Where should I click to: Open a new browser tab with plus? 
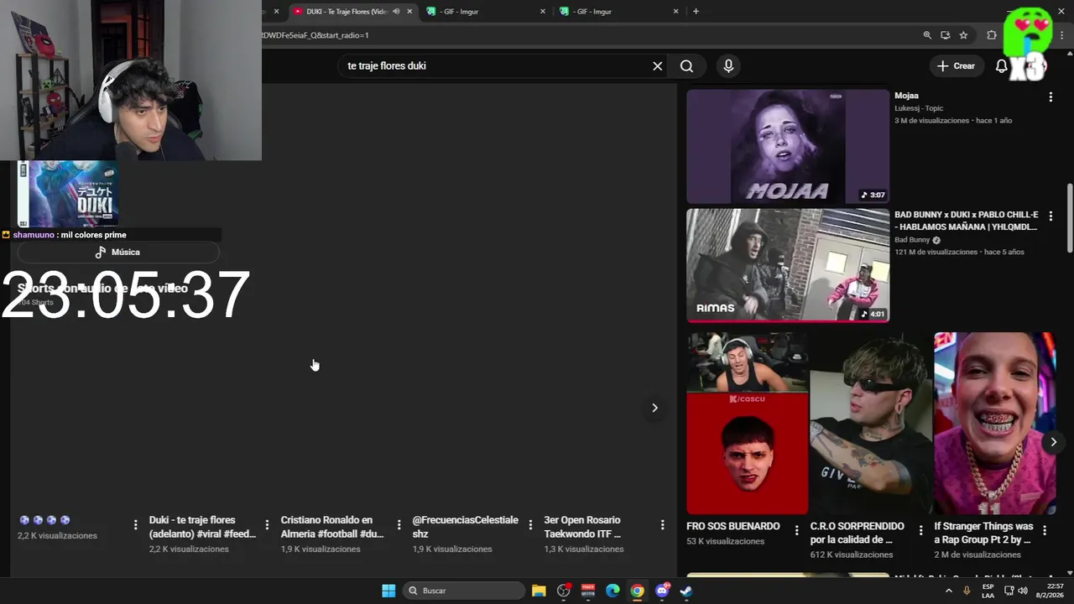[696, 12]
